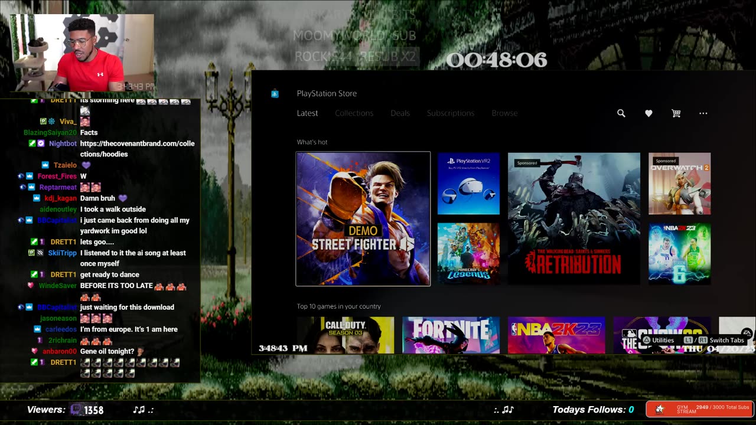Click chat username BlazingSaiyan20

(x=50, y=133)
